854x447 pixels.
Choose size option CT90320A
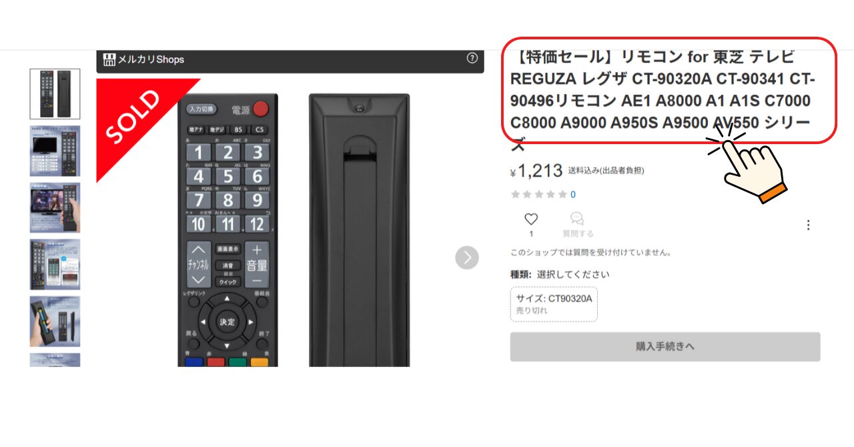pos(554,304)
